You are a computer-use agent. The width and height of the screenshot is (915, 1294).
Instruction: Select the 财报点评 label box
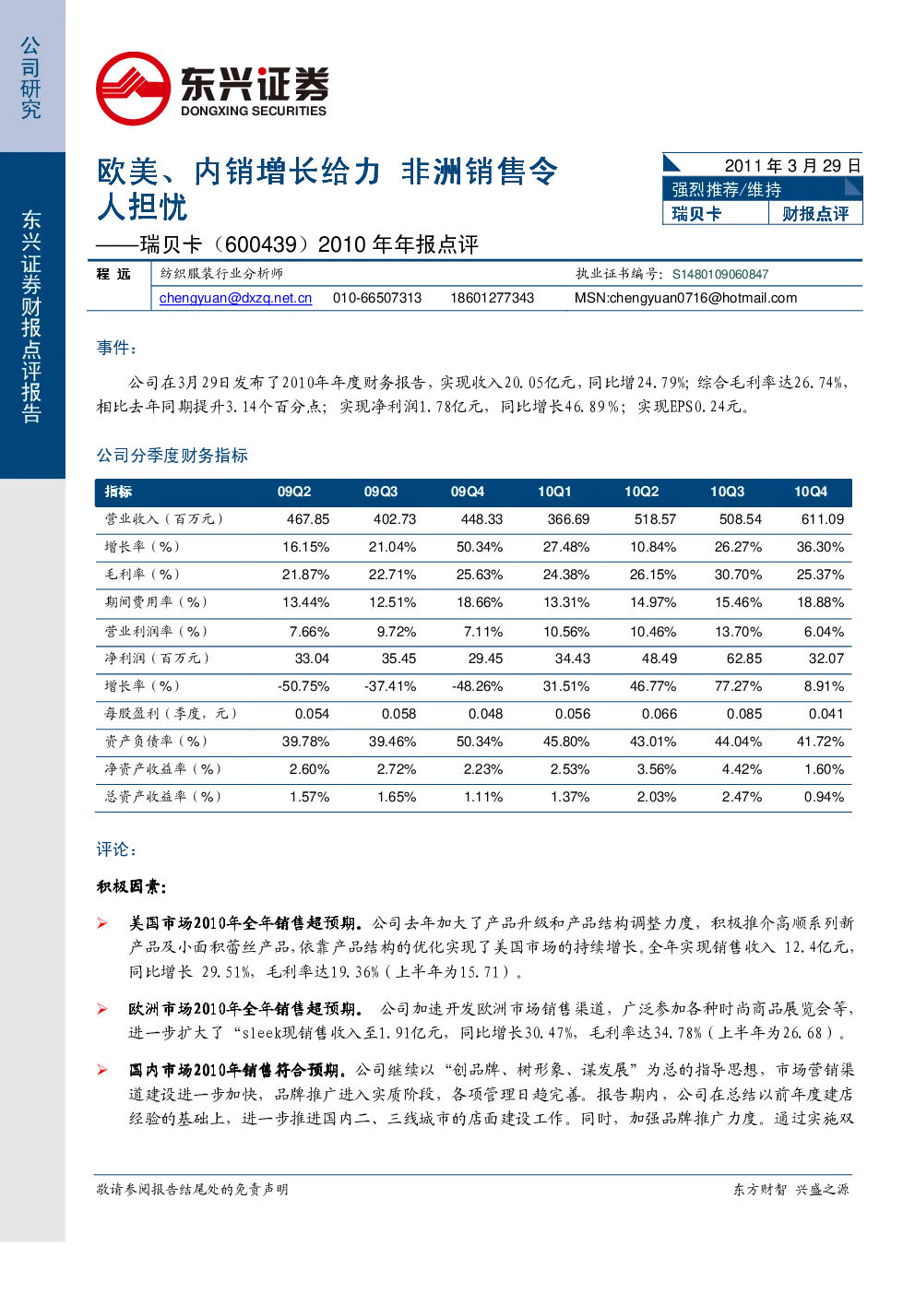pos(815,214)
